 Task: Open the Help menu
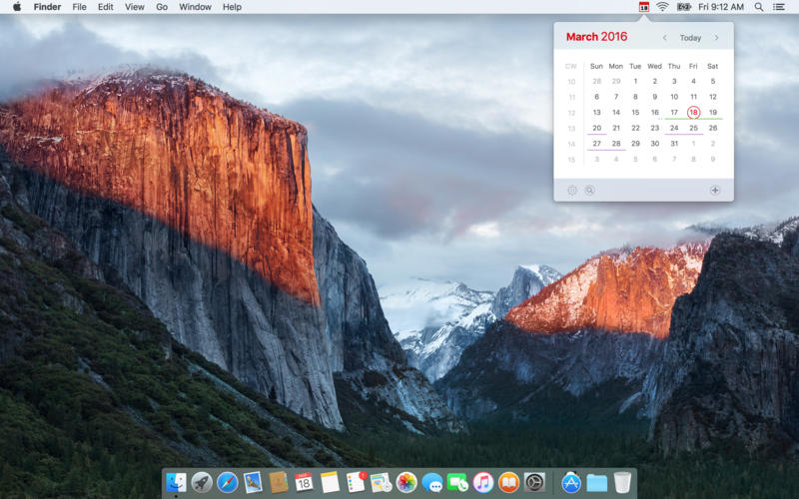[x=232, y=7]
